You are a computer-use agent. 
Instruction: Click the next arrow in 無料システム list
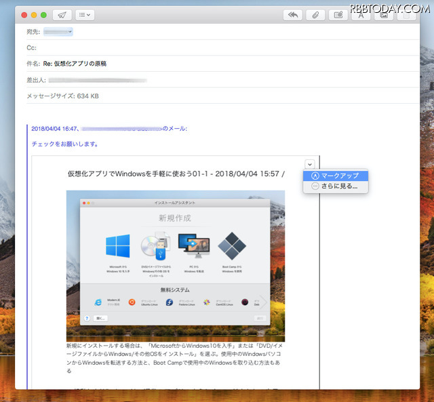coord(263,302)
